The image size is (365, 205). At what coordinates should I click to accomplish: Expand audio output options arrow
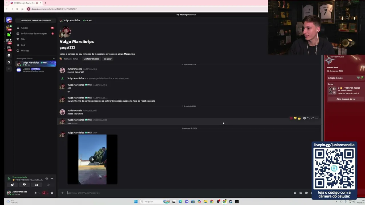click(47, 193)
